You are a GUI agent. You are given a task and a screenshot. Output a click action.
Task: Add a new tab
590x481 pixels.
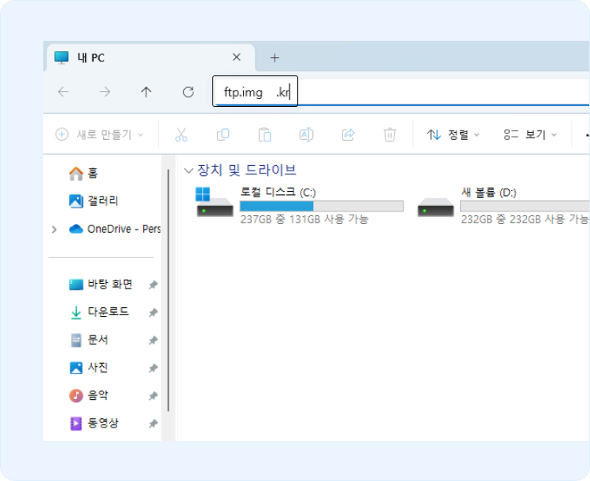(x=275, y=57)
